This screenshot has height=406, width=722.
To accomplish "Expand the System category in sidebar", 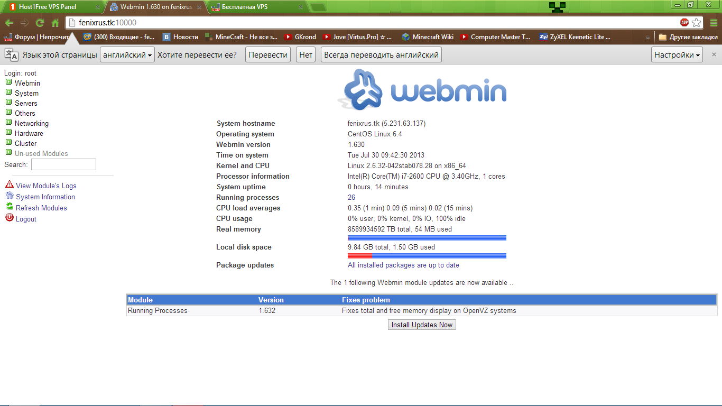I will click(x=9, y=93).
